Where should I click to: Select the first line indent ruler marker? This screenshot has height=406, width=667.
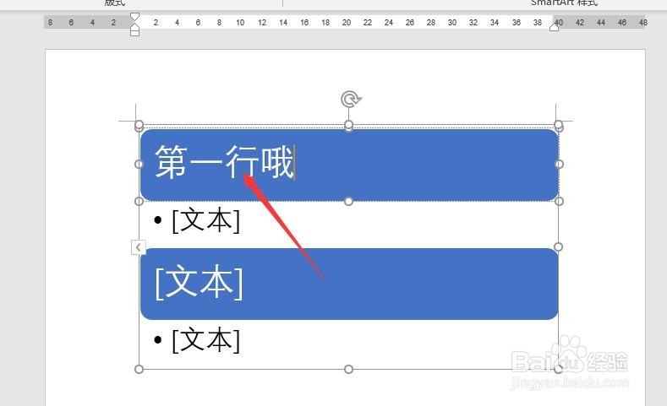[x=135, y=18]
